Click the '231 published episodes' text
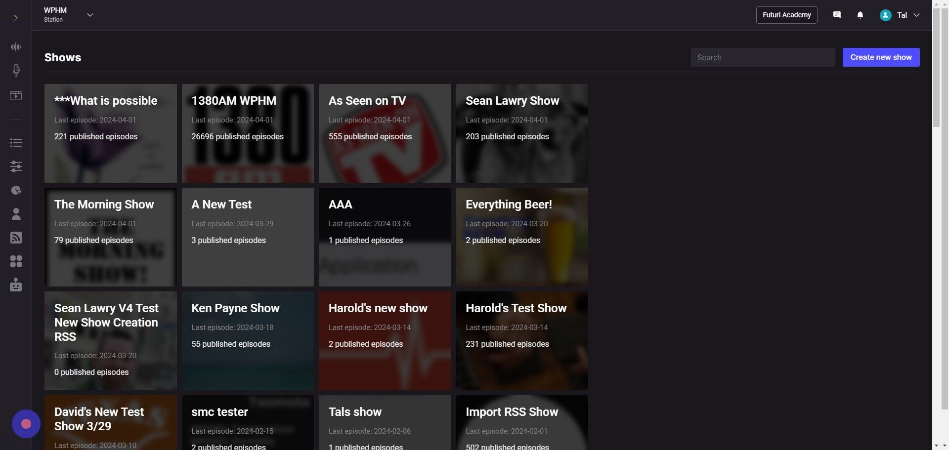 coord(507,344)
